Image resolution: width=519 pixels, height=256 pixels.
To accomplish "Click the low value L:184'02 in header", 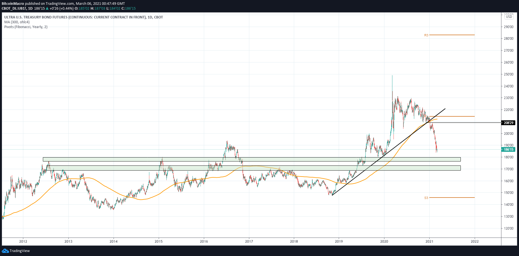I will pyautogui.click(x=113, y=9).
